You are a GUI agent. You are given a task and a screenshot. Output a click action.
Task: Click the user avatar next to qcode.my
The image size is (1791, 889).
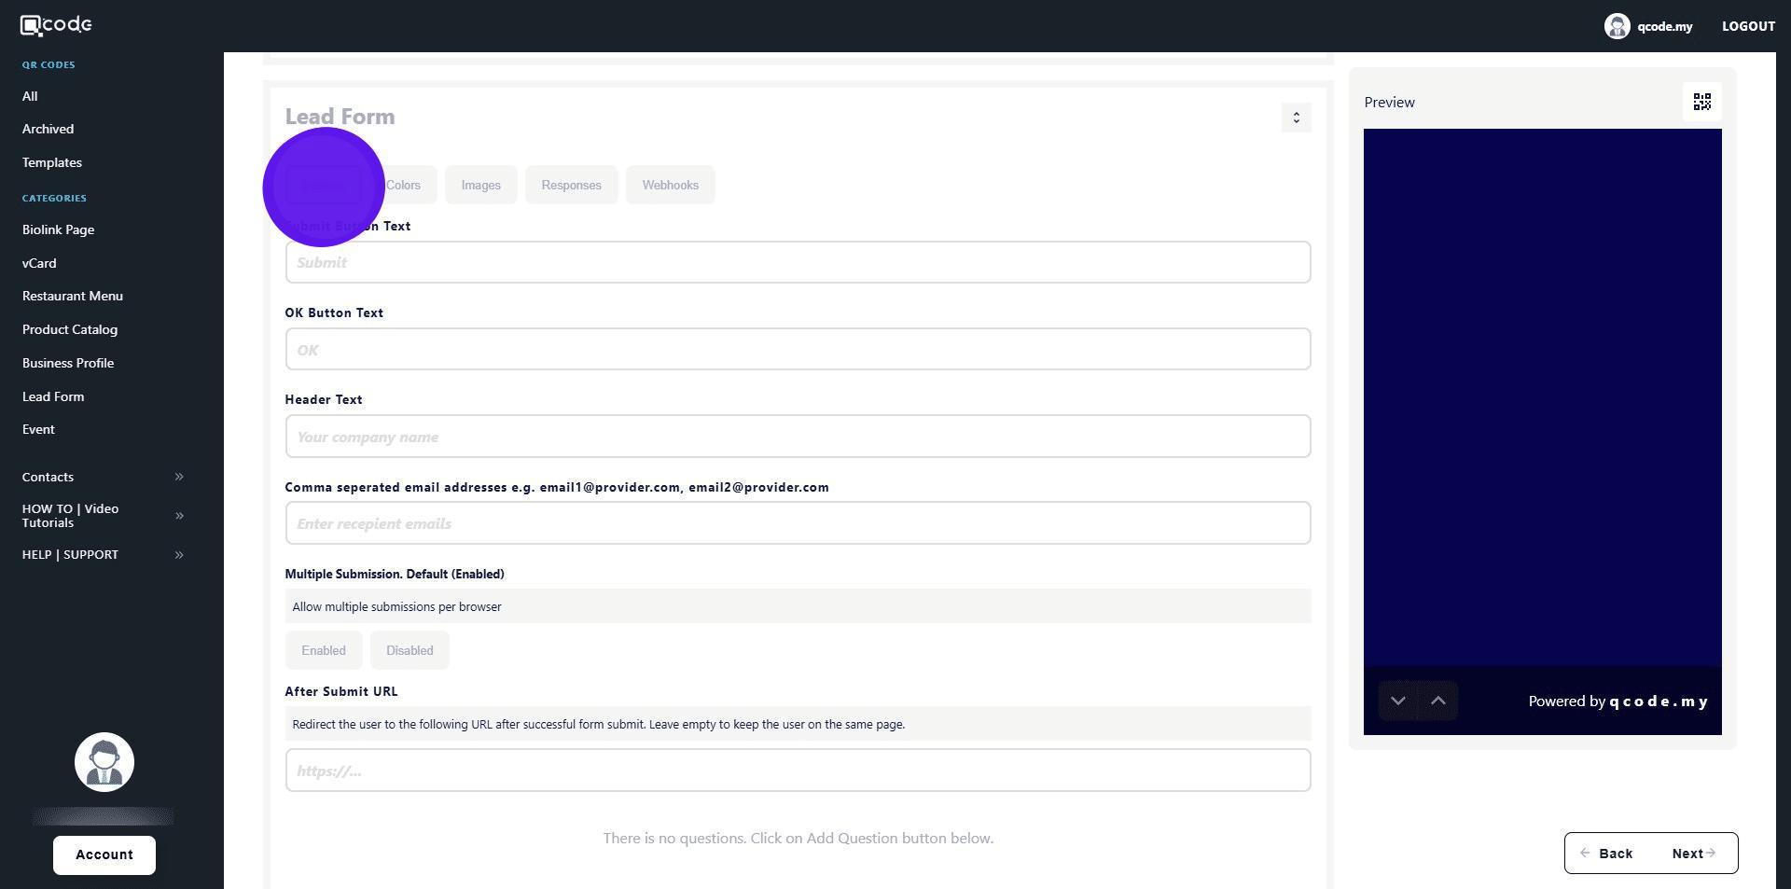[x=1617, y=26]
